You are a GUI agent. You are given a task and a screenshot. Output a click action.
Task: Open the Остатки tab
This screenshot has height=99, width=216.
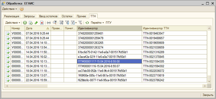click(x=67, y=16)
